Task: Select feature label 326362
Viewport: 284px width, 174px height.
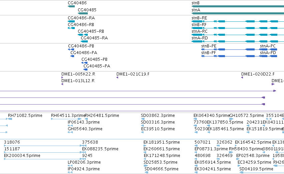Action: click(224, 142)
